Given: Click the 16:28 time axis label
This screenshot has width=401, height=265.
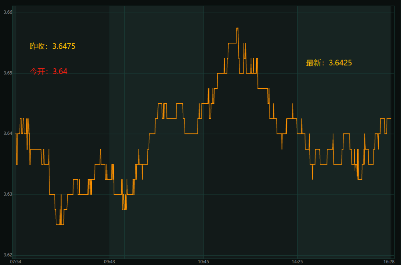Looking at the screenshot, I should pos(389,262).
